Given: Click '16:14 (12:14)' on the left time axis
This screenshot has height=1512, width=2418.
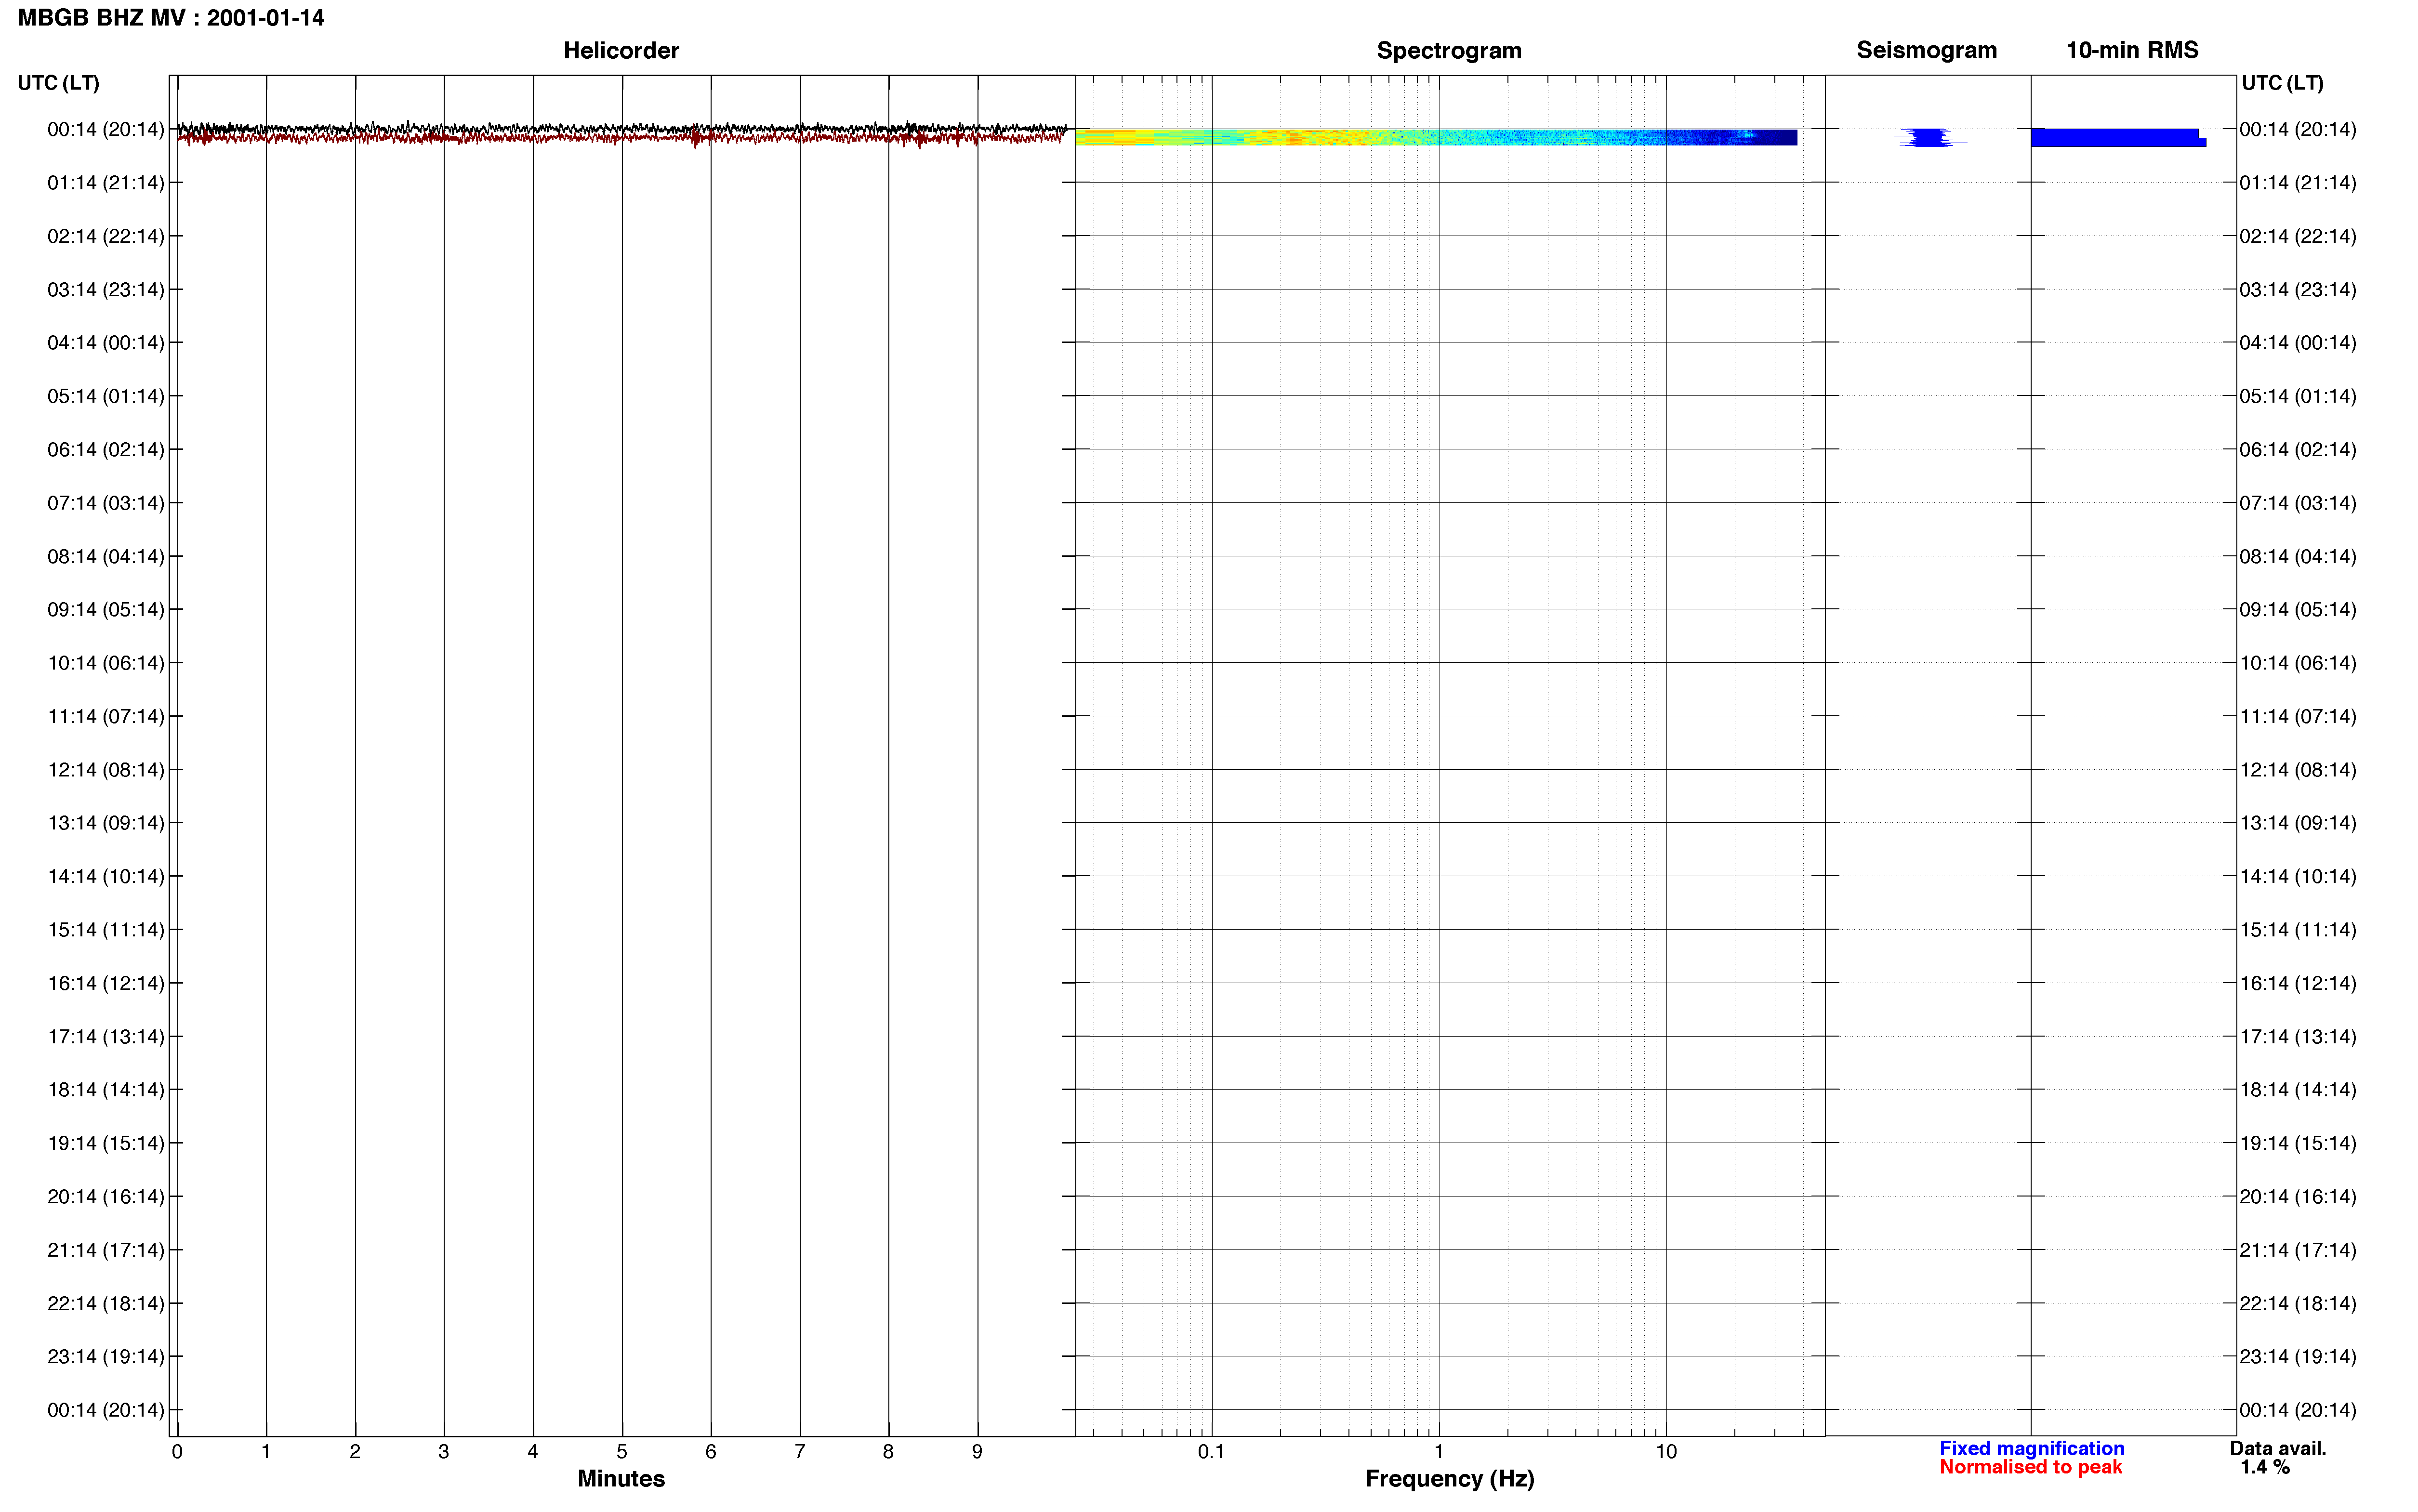Looking at the screenshot, I should [106, 983].
